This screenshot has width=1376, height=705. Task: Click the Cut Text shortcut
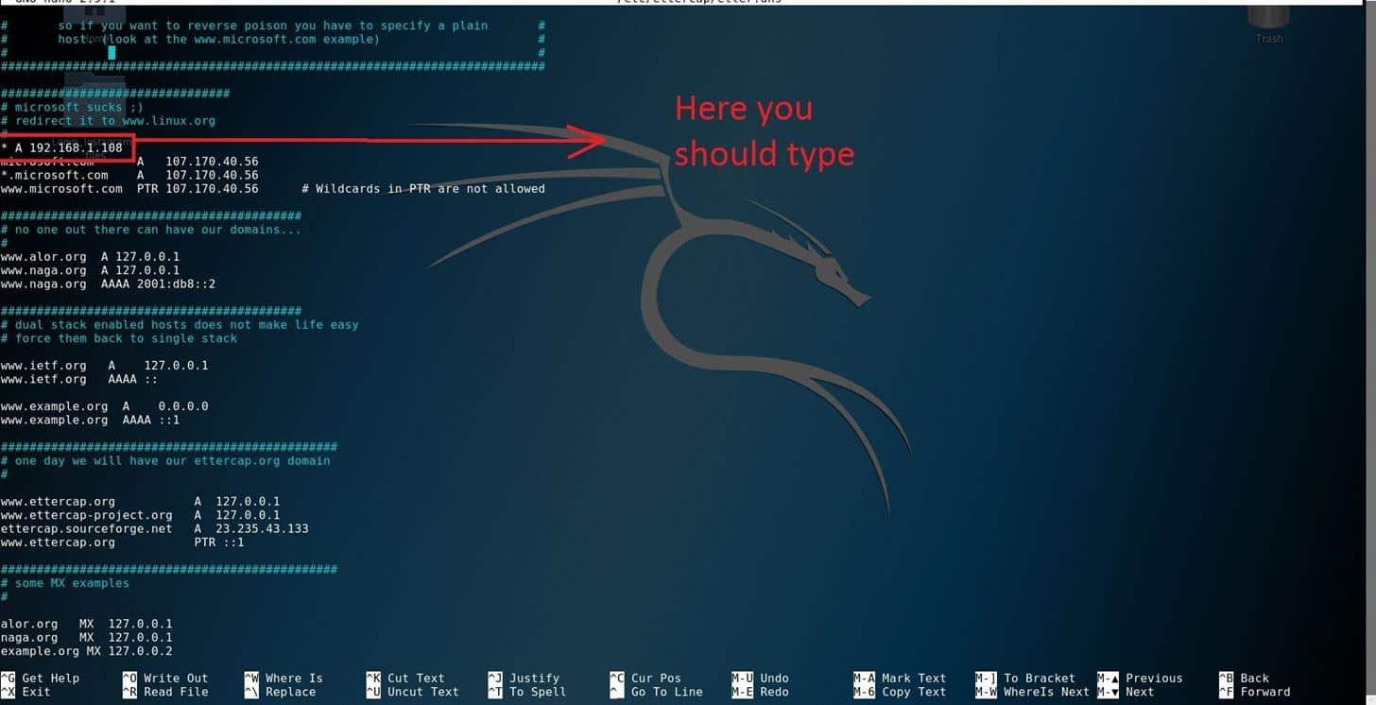(405, 679)
